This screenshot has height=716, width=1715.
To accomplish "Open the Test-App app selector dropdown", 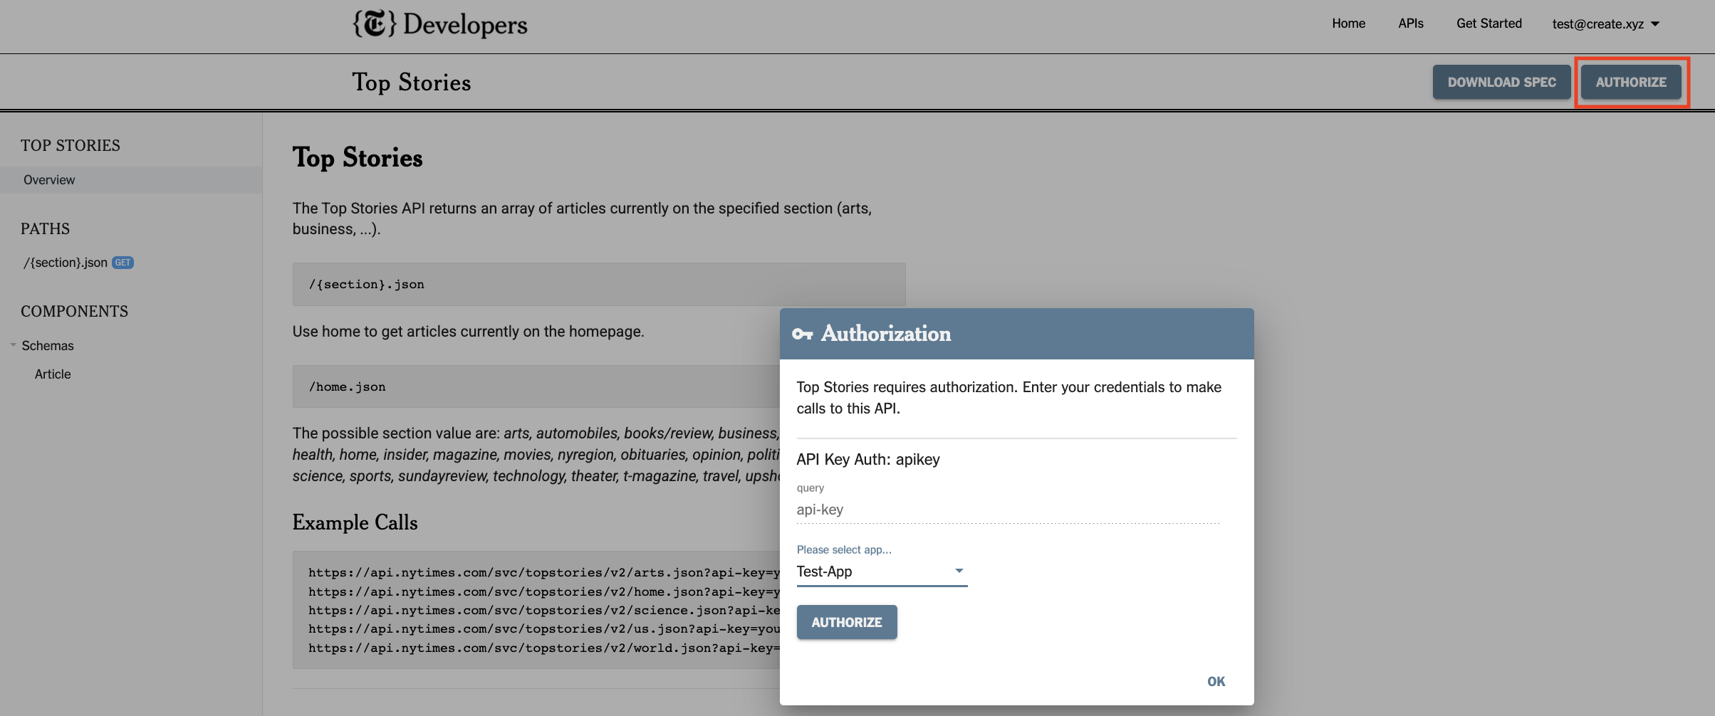I will [x=882, y=572].
